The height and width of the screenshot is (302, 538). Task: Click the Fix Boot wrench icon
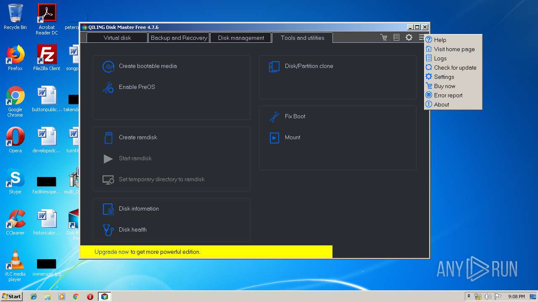click(x=274, y=117)
